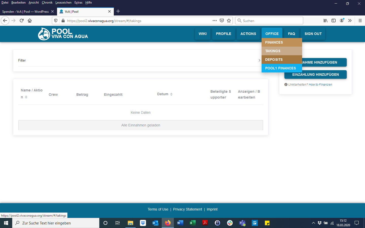
Task: Reload the page with the refresh icon
Action: [22, 21]
